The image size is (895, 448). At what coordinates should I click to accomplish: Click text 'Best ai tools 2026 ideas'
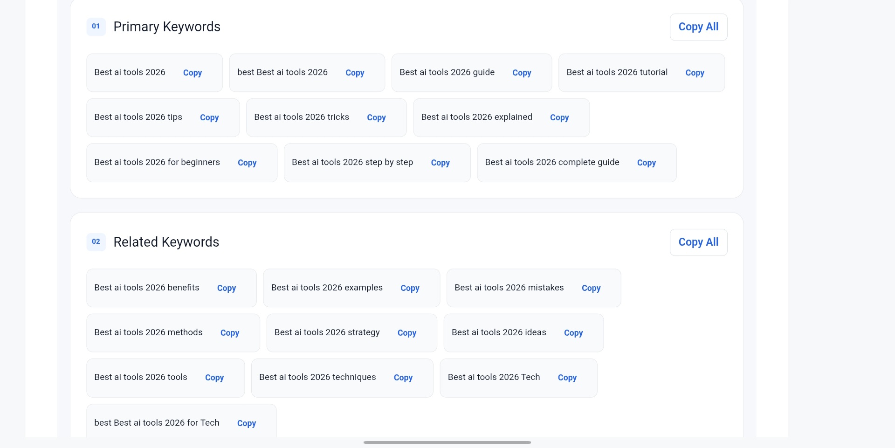point(499,332)
